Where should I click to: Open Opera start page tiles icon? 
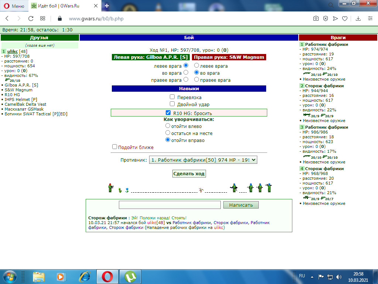pyautogui.click(x=43, y=18)
